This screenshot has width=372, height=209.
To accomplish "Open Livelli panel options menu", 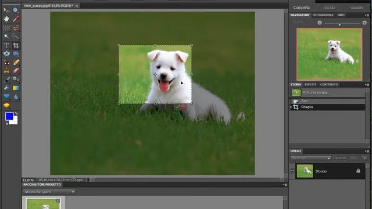I will click(367, 151).
